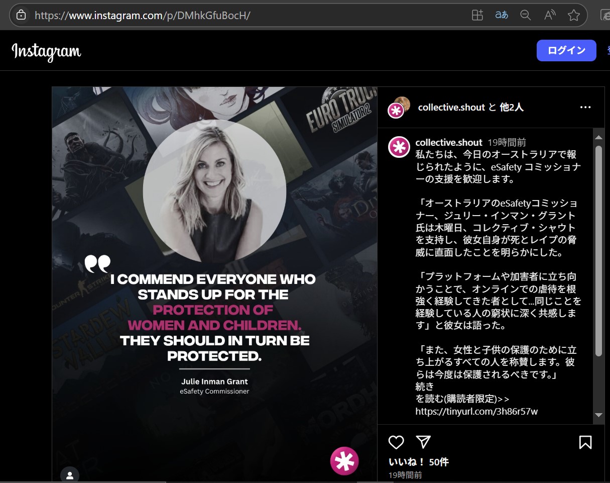This screenshot has width=610, height=483.
Task: Open the Julie Inman Grant quote image
Action: click(x=215, y=284)
